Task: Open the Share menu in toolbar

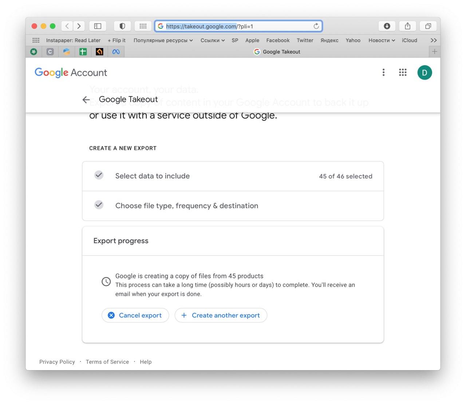Action: pyautogui.click(x=408, y=26)
